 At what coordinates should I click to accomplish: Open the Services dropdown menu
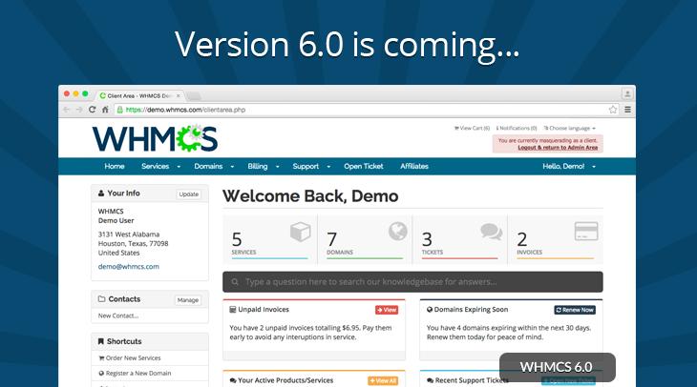(161, 167)
